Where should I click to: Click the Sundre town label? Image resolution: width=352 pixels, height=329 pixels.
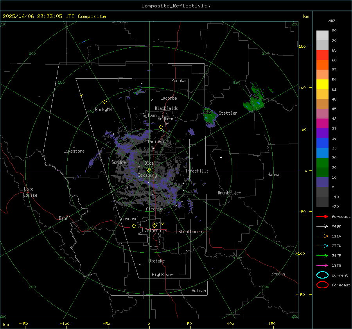coord(119,162)
